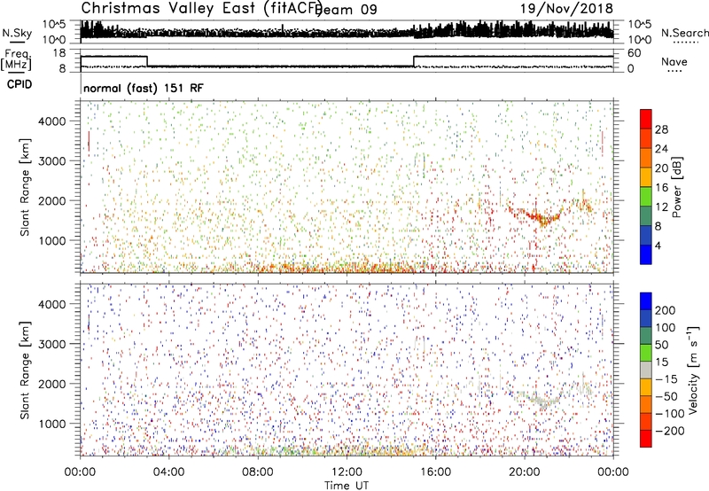Click the Beam 09 label
The image size is (709, 491).
(346, 10)
